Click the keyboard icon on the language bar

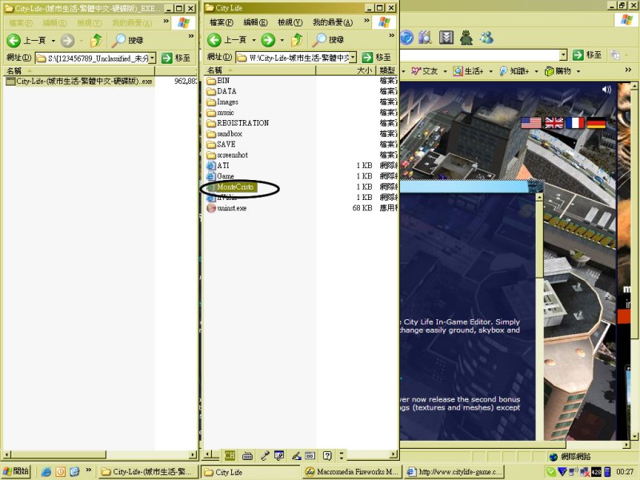coord(247,455)
